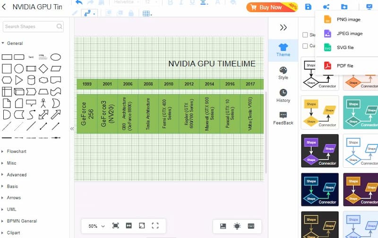Export as PDF file
Viewport: 378px width, 238px height.
(x=346, y=66)
